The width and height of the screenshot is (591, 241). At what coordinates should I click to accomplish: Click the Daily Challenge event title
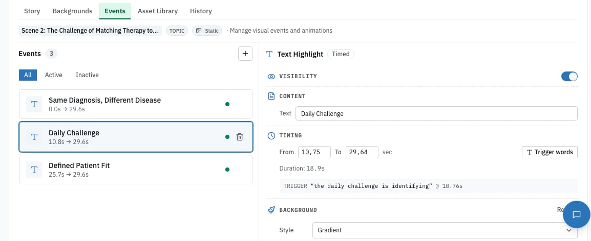74,133
